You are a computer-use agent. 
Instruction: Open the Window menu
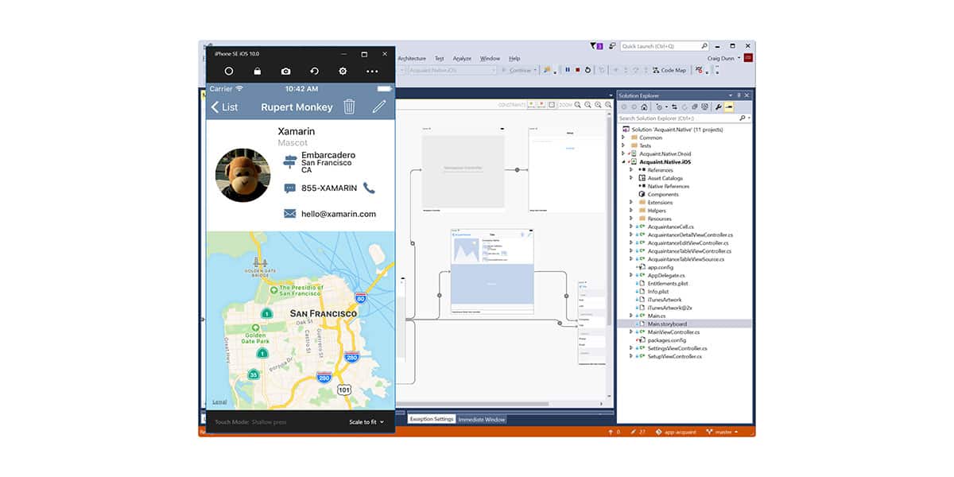point(490,58)
